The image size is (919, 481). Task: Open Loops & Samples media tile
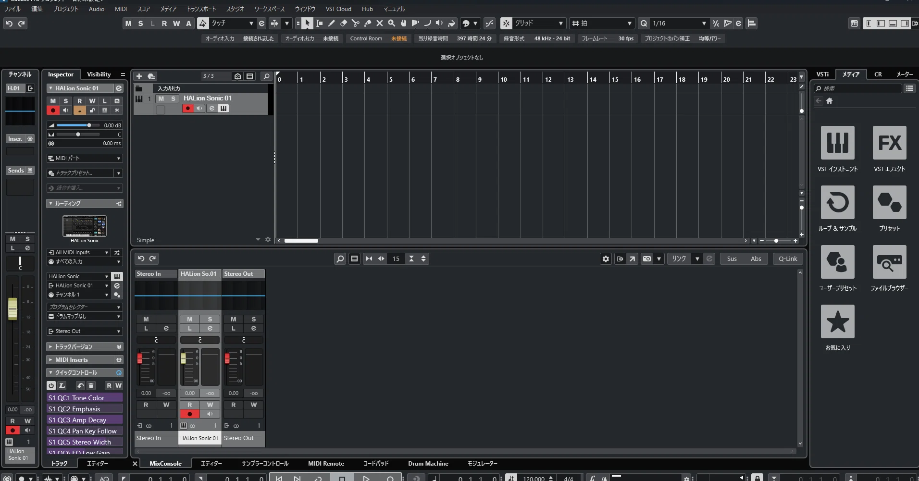[837, 209]
